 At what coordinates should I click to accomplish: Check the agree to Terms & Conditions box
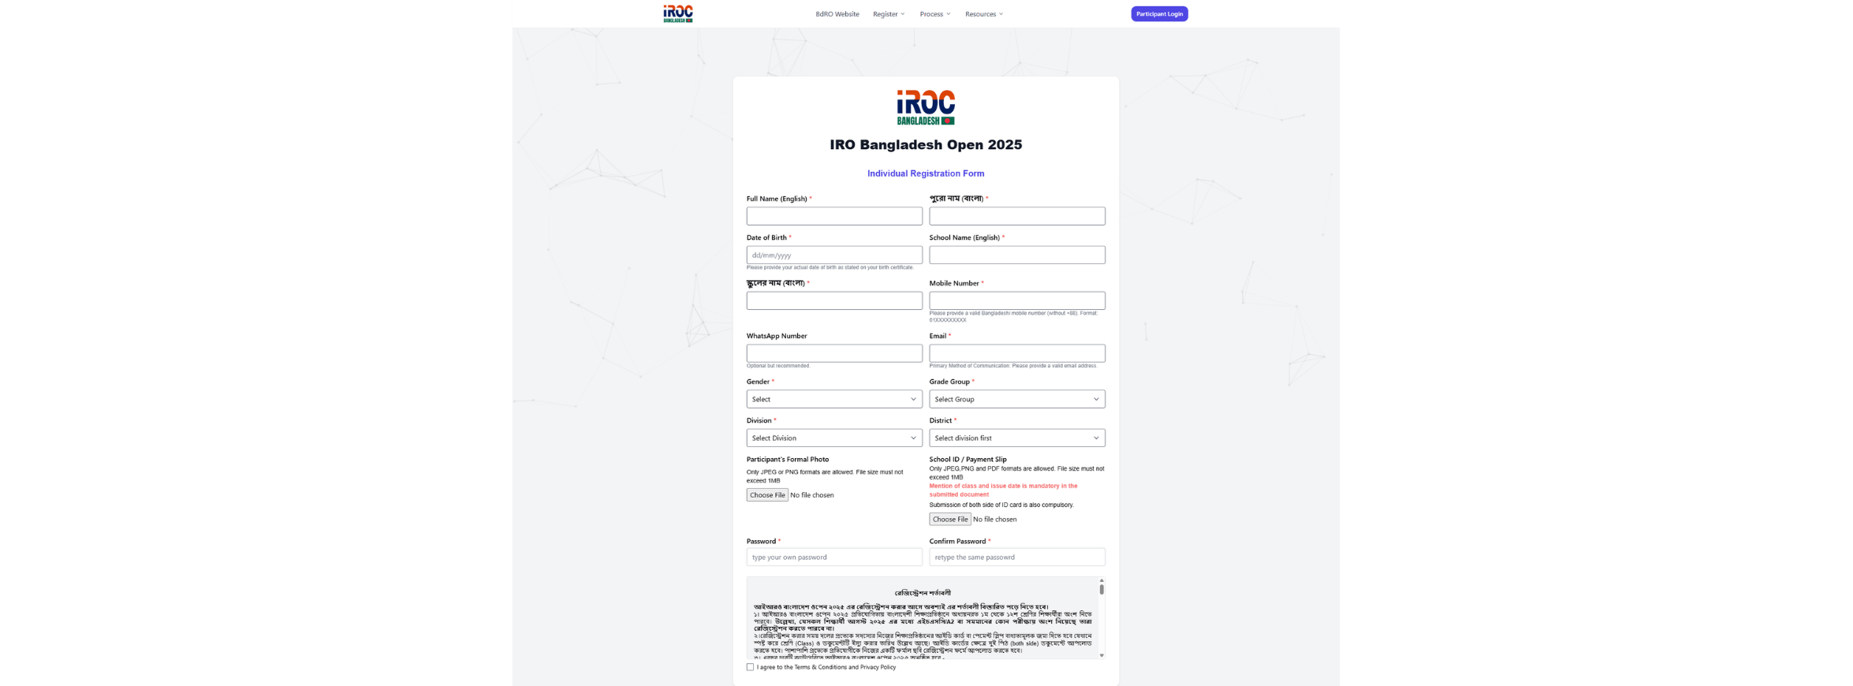click(x=750, y=667)
